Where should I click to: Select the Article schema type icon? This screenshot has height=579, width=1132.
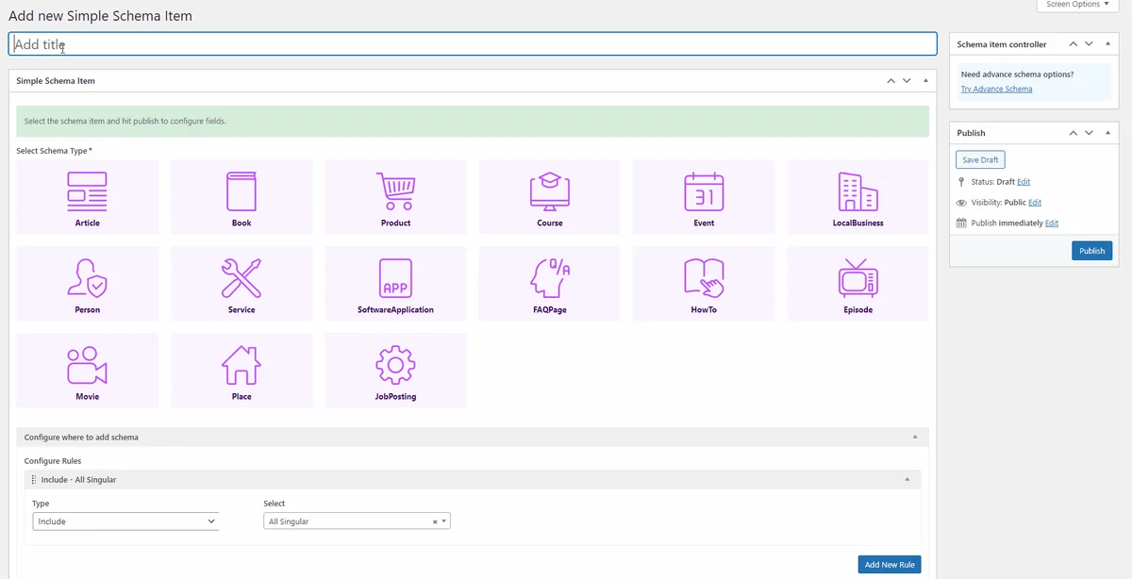pyautogui.click(x=87, y=191)
